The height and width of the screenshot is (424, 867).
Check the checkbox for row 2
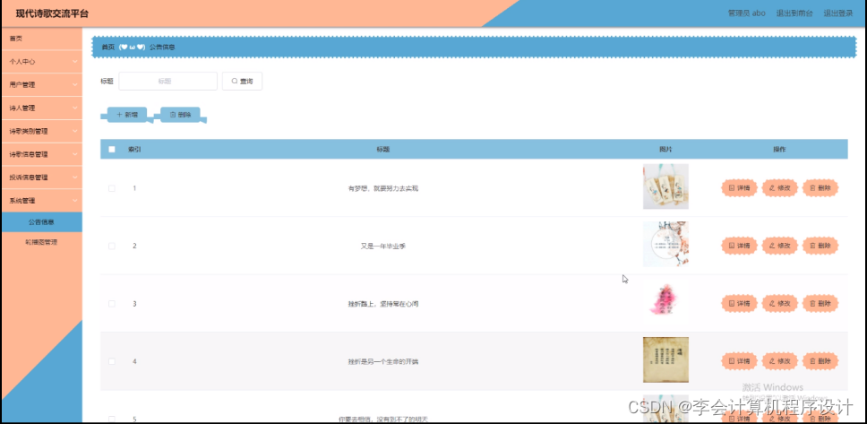[112, 246]
